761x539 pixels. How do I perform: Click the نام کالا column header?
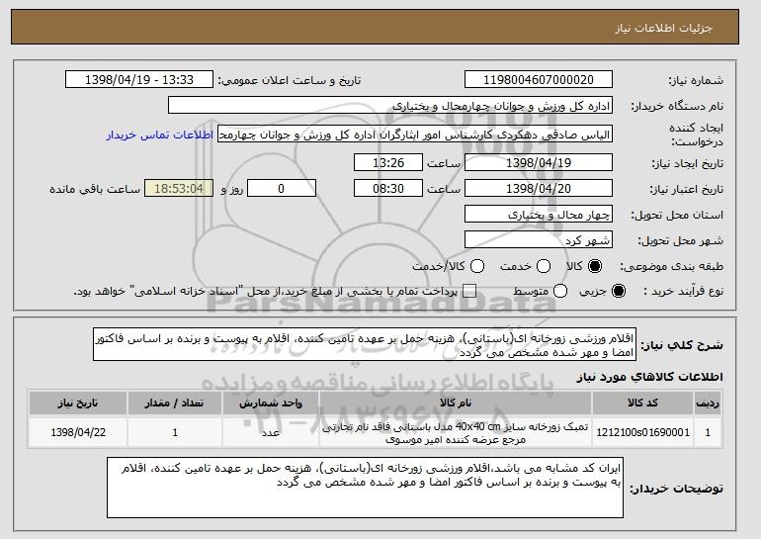tap(456, 404)
